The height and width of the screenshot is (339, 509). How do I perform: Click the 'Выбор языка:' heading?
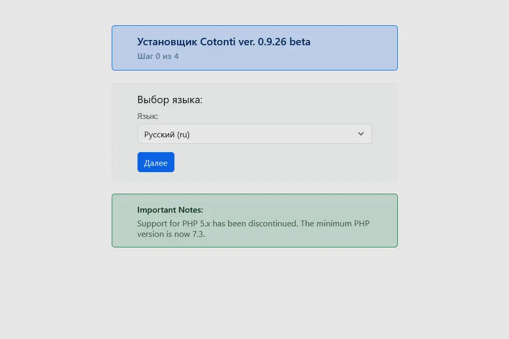pyautogui.click(x=170, y=99)
